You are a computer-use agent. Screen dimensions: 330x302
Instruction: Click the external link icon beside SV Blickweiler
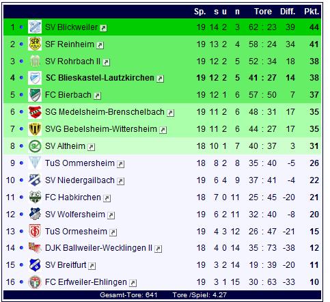[104, 28]
